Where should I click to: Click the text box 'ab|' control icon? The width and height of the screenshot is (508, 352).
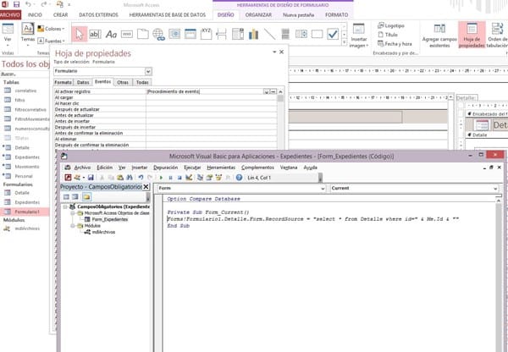(96, 34)
